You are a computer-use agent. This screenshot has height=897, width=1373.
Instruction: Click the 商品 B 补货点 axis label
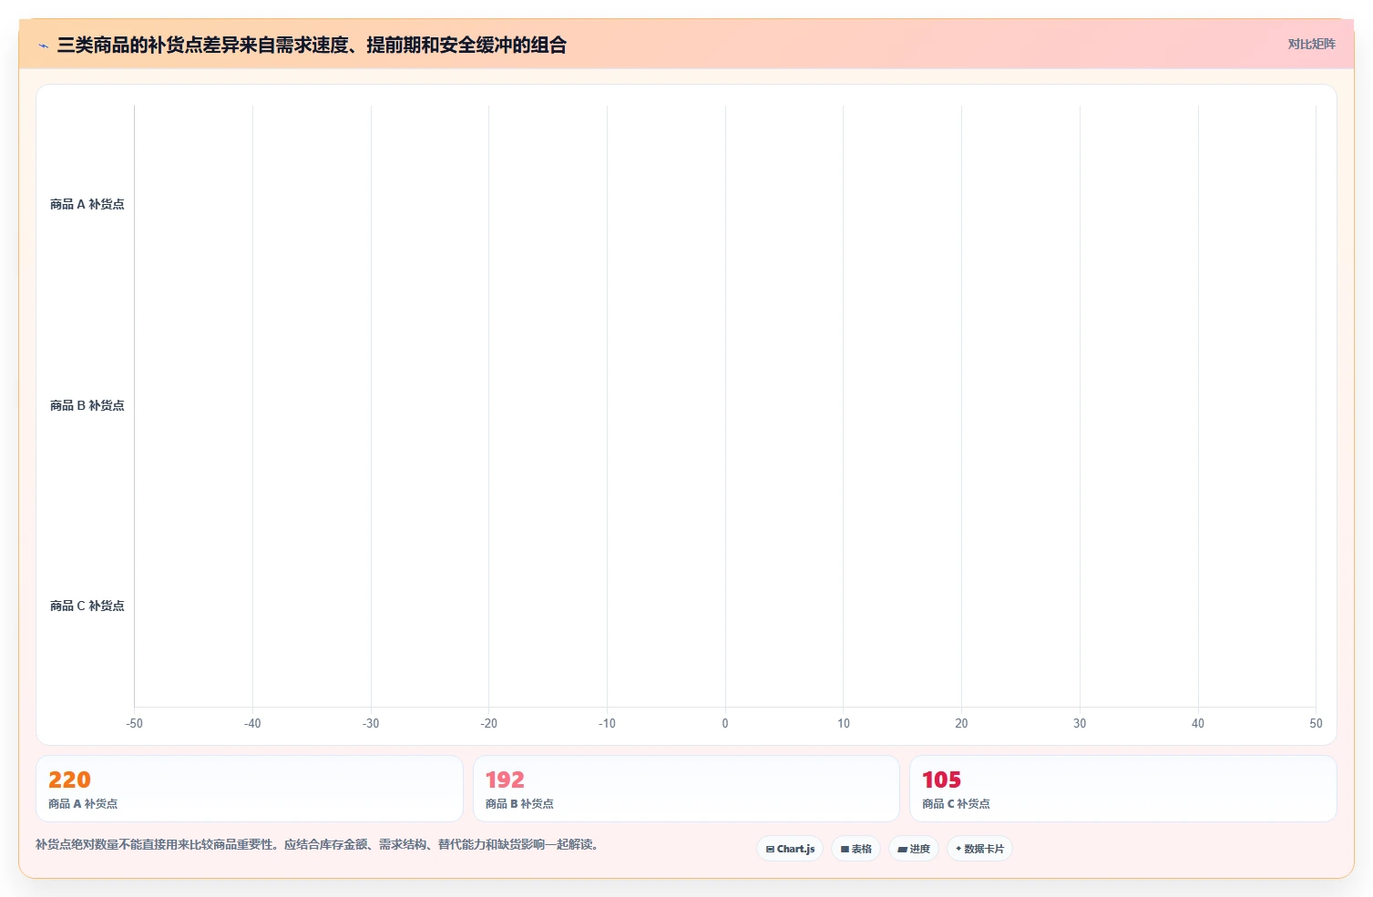coord(87,405)
